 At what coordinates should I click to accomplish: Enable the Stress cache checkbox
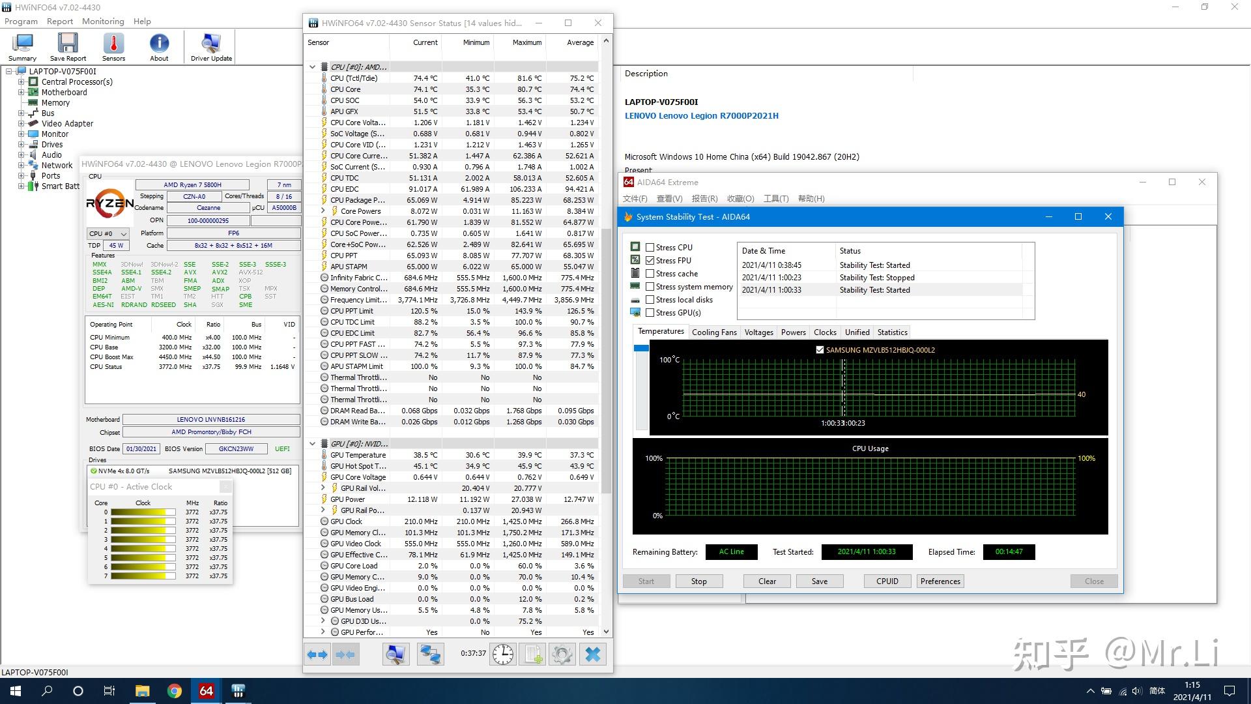(650, 274)
